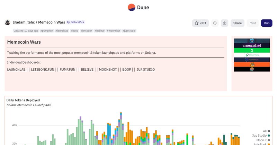Select the #letsbonk tag
The image size is (277, 145).
tap(86, 31)
